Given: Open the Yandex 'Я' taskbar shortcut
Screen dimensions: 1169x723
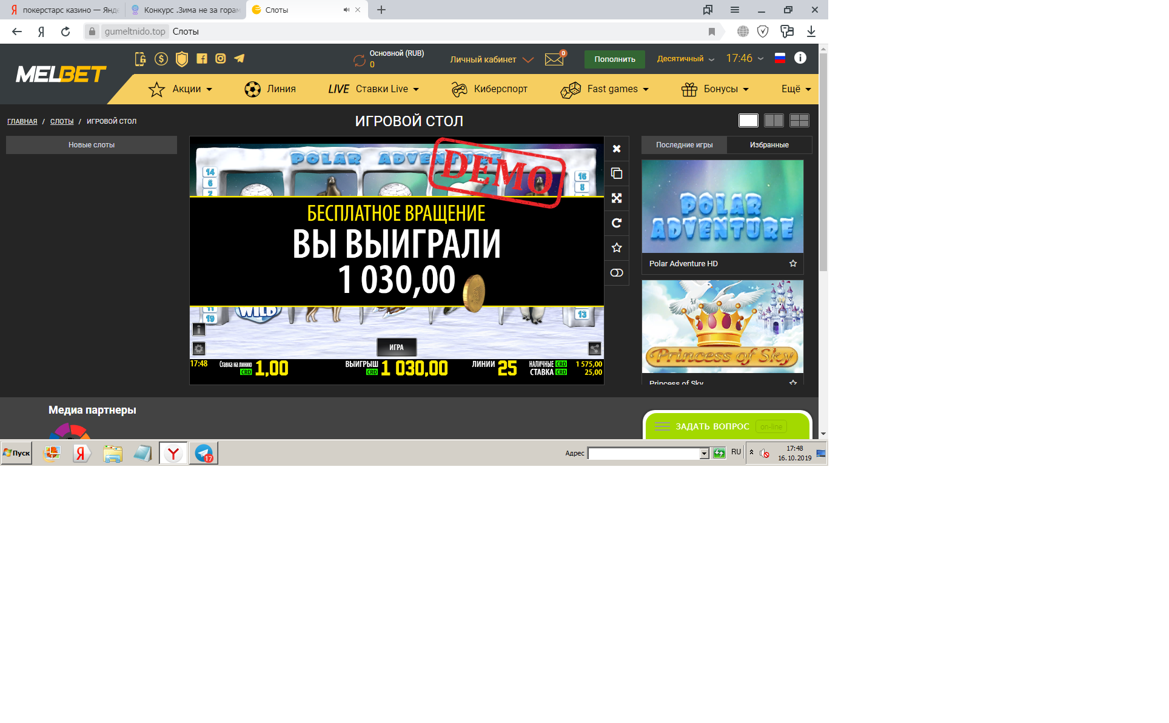Looking at the screenshot, I should 81,453.
